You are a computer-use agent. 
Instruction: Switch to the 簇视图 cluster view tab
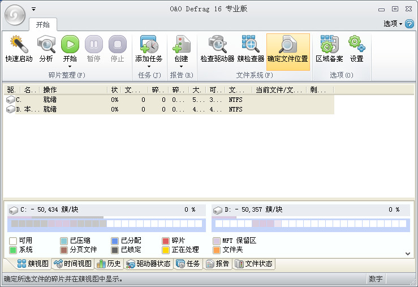point(32,264)
